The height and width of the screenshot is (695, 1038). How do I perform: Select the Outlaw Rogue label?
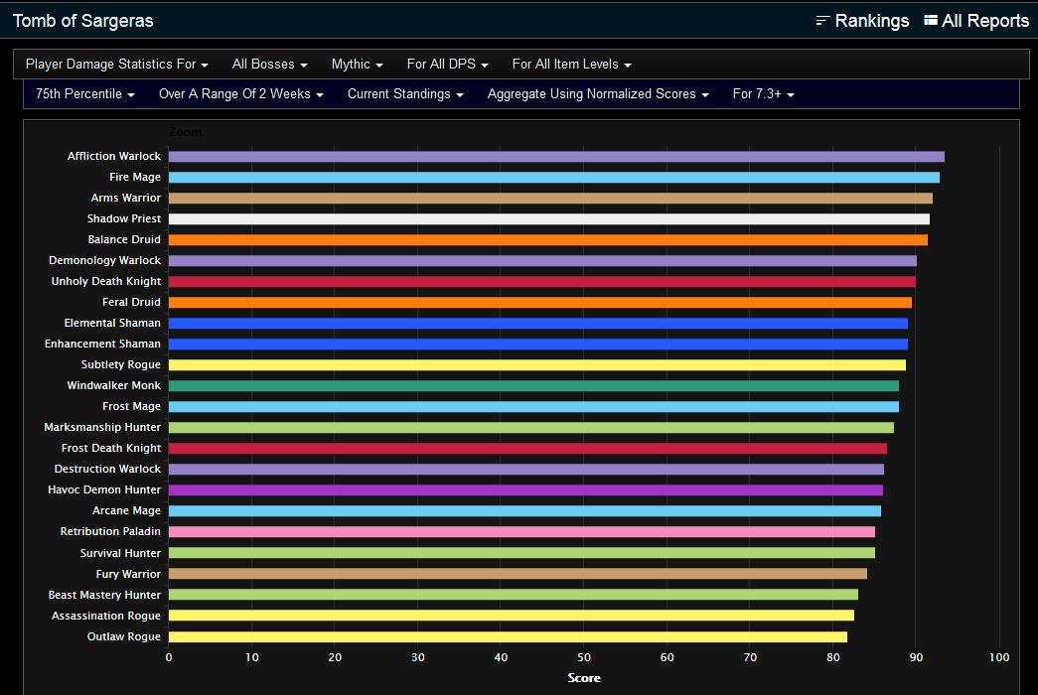click(x=124, y=636)
